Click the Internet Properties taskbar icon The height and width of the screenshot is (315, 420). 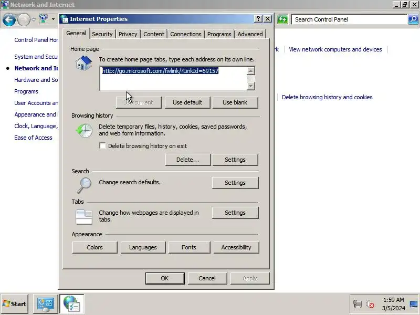tap(72, 304)
